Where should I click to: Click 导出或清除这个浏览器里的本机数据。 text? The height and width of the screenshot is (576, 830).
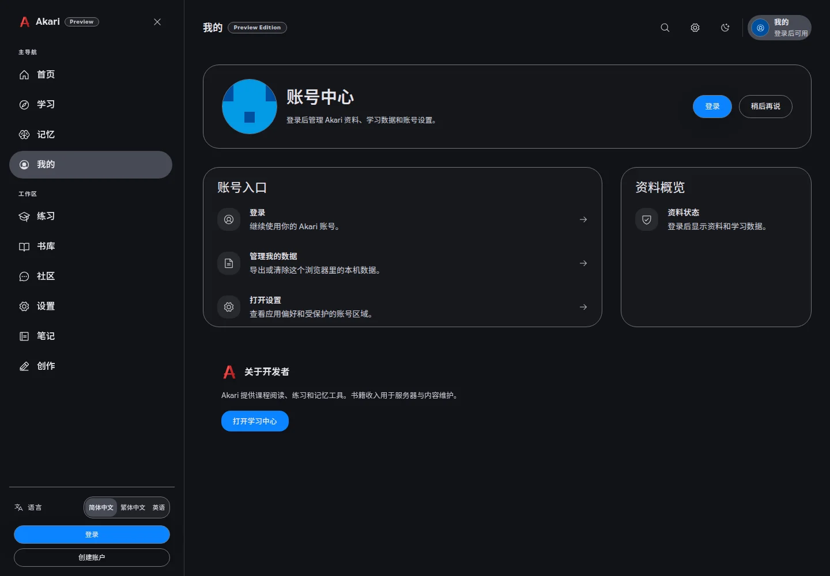315,270
